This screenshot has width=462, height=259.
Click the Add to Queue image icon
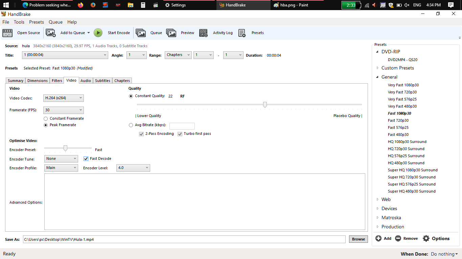point(51,33)
